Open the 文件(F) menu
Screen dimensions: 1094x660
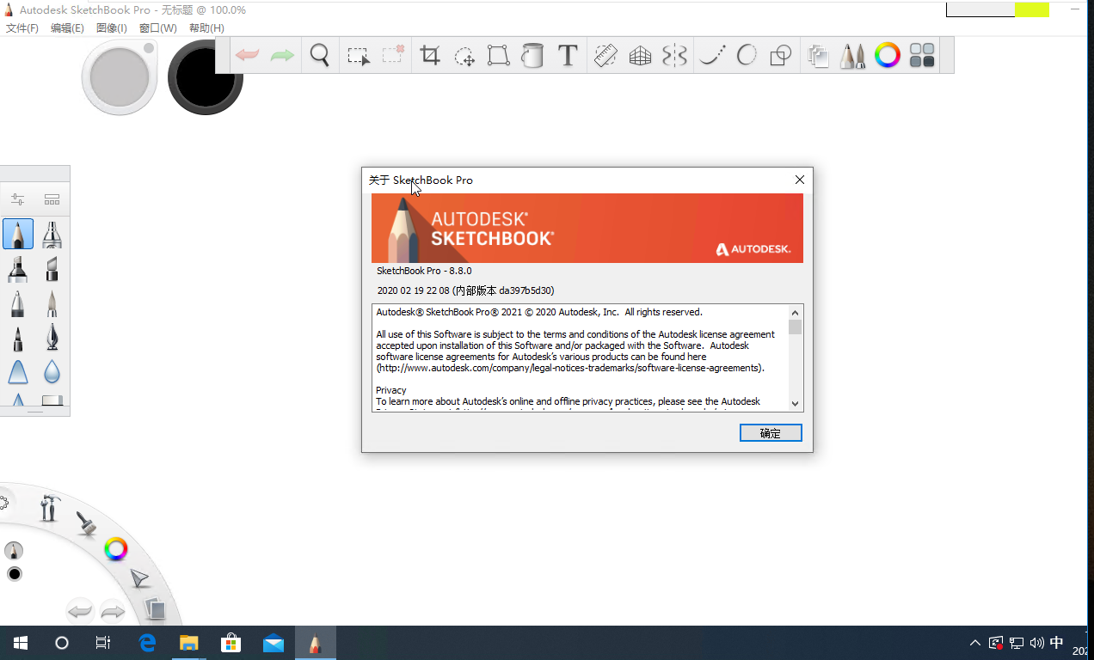coord(22,28)
